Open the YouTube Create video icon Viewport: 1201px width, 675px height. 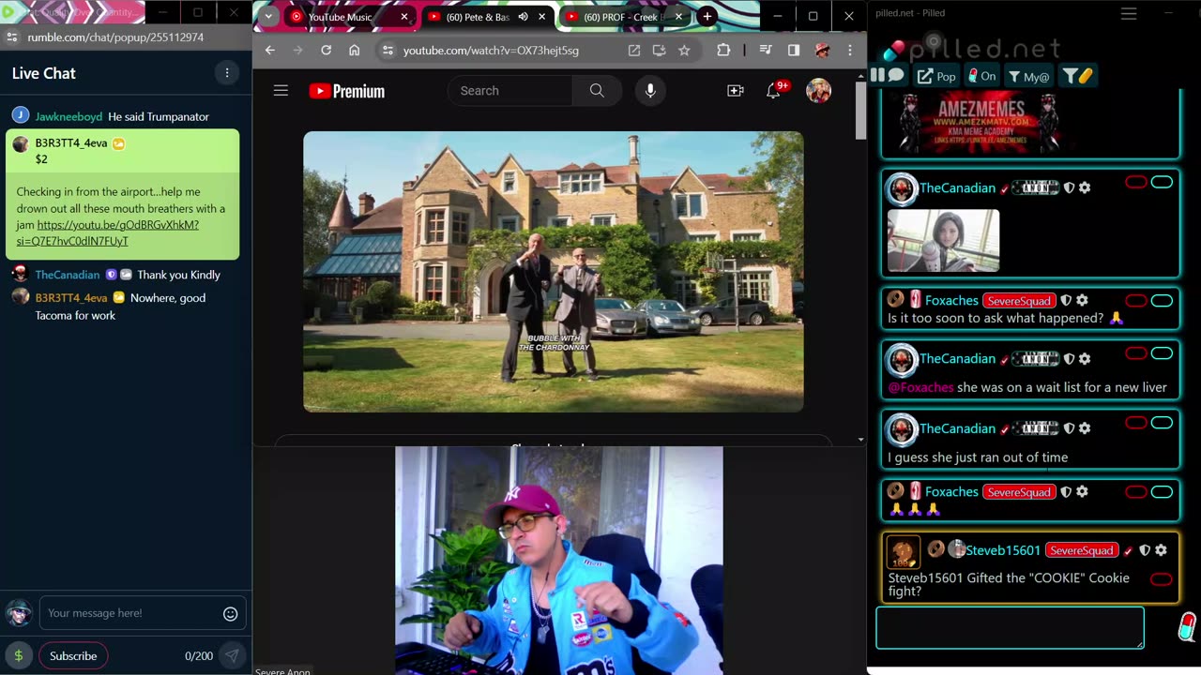[x=736, y=91]
